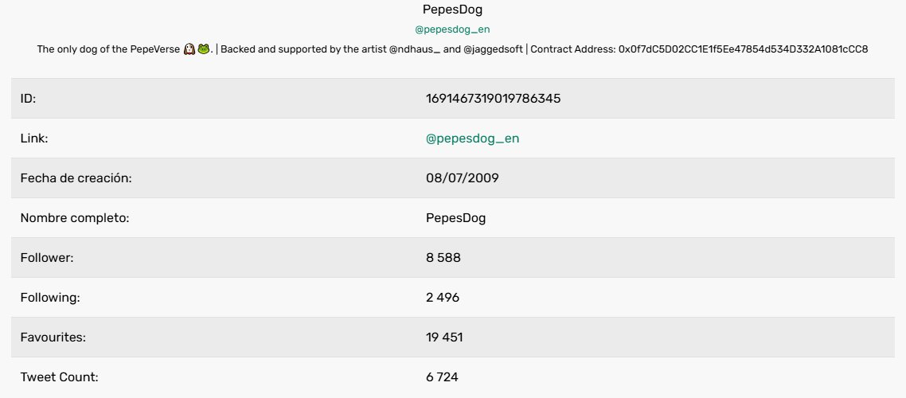The height and width of the screenshot is (398, 906).
Task: Click the ID value 1691467319019786345
Action: point(493,99)
